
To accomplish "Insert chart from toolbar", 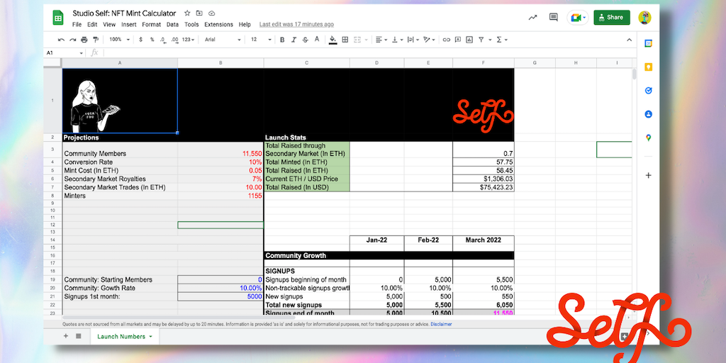I will coord(469,40).
